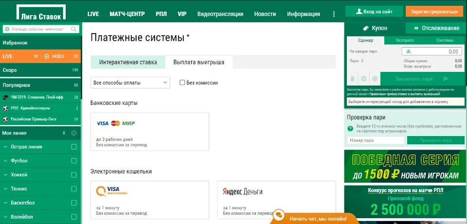The height and width of the screenshot is (224, 467).
Task: Click the chat bubble icon
Action: 279,214
